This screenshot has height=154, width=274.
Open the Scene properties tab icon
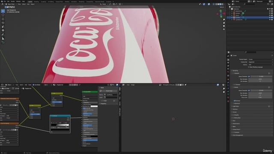click(228, 69)
